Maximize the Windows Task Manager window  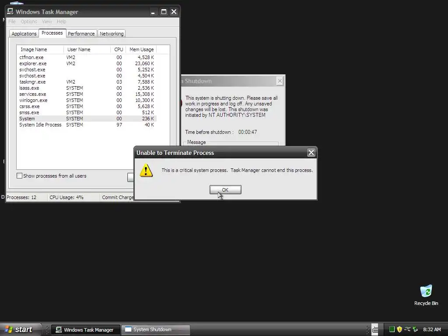pos(164,12)
